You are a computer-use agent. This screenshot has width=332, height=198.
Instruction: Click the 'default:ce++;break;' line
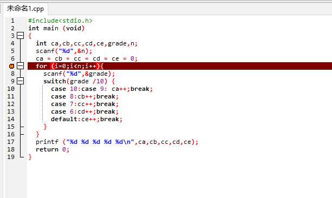[87, 119]
